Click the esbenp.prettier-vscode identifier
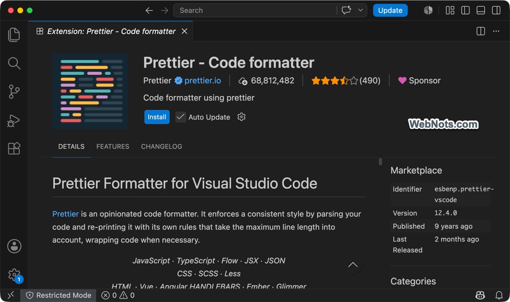The height and width of the screenshot is (302, 510). point(464,194)
